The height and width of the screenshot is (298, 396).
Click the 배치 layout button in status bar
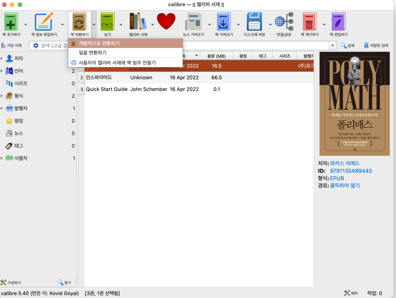pyautogui.click(x=351, y=293)
